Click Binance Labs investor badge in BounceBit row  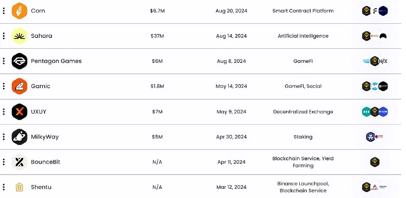click(x=375, y=162)
